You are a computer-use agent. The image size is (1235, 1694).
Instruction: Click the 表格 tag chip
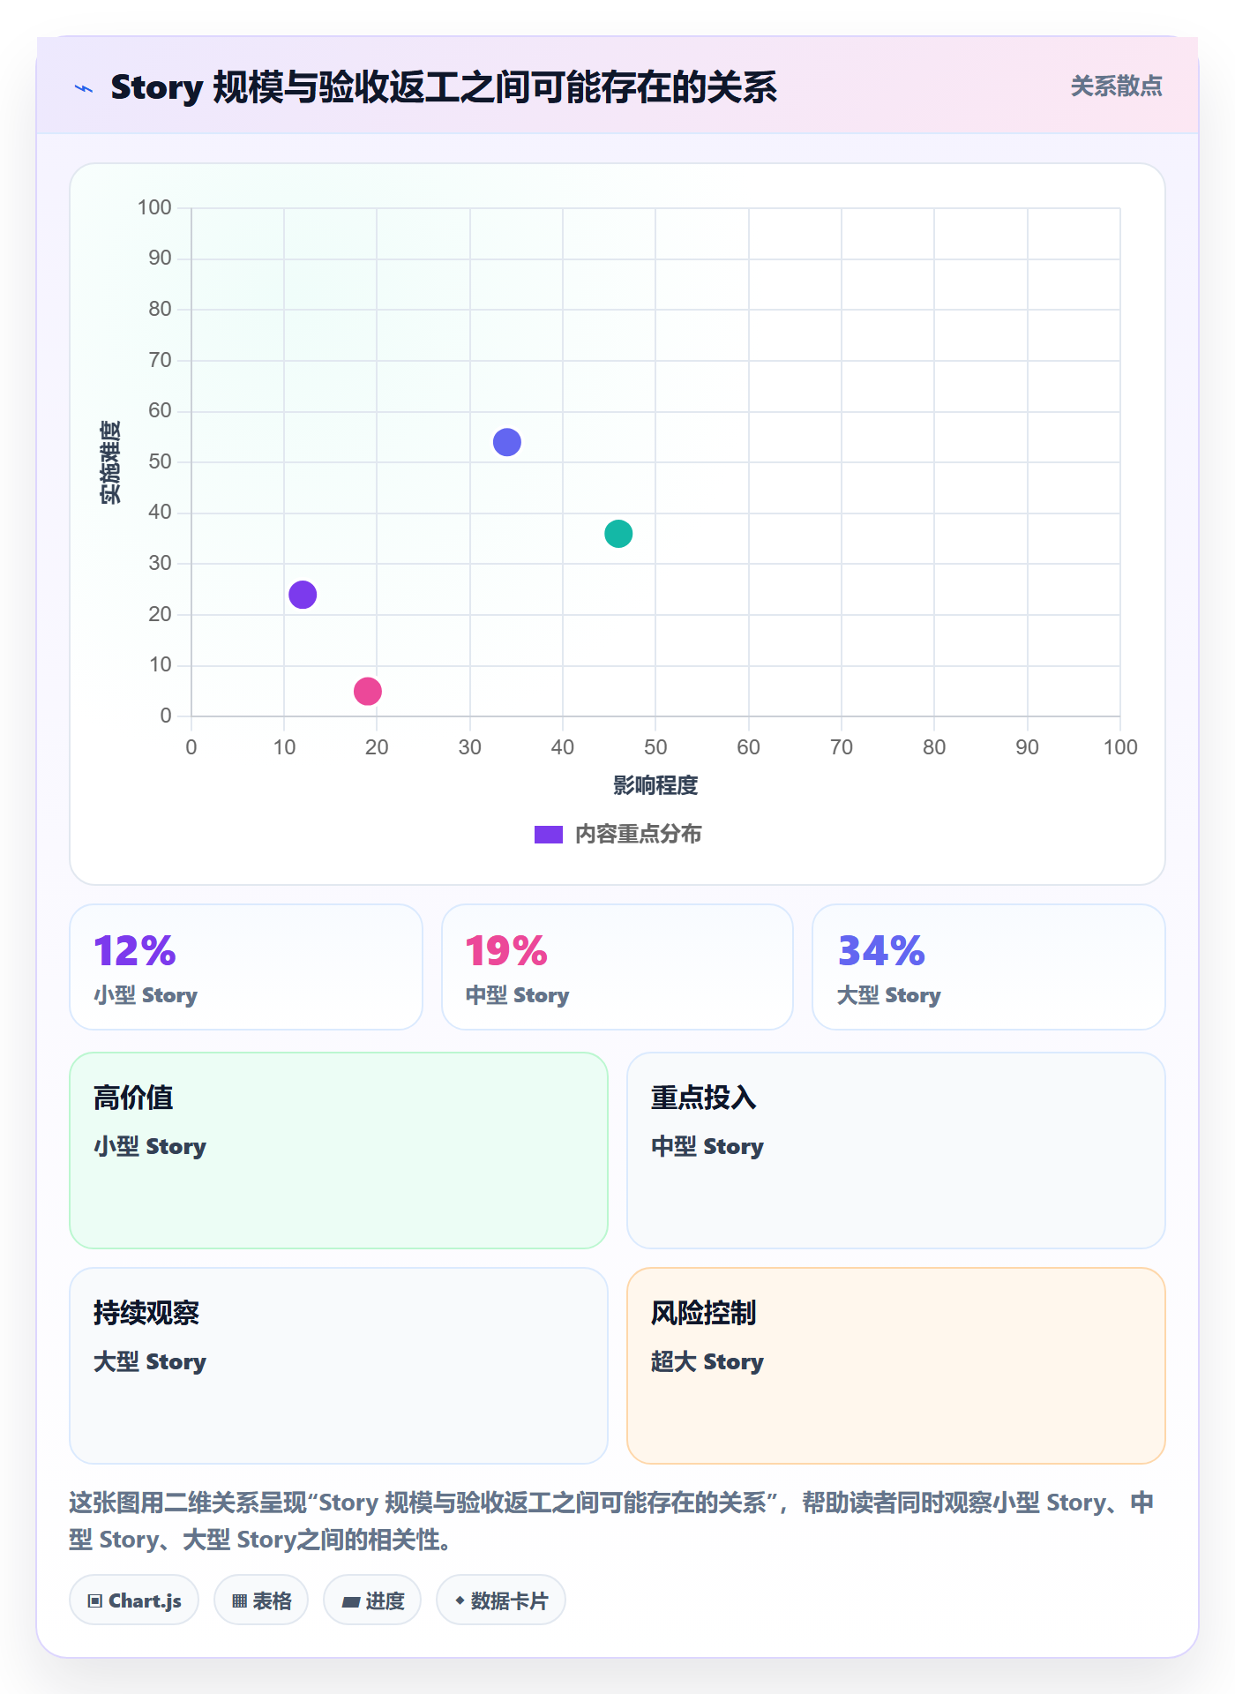click(x=261, y=1600)
